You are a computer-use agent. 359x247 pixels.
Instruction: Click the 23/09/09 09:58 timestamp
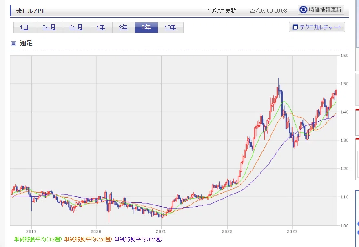pyautogui.click(x=268, y=11)
